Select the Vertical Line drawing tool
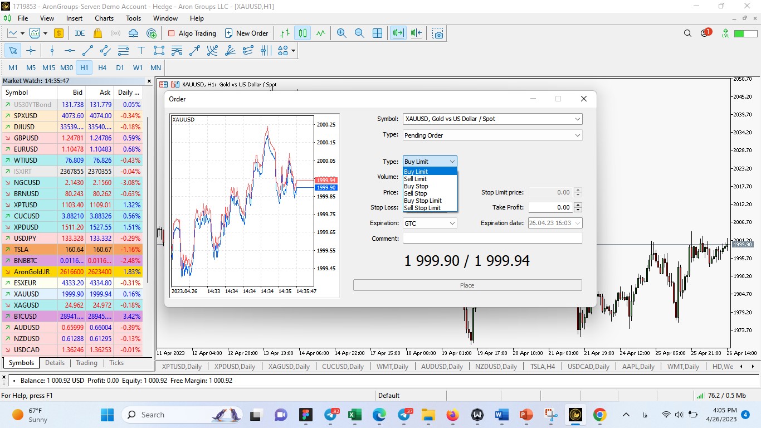Viewport: 761px width, 428px height. (x=52, y=51)
